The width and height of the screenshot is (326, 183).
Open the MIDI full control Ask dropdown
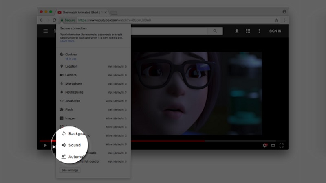click(x=117, y=161)
